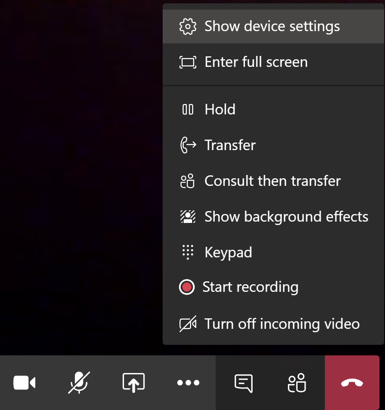Turn off incoming video

282,324
